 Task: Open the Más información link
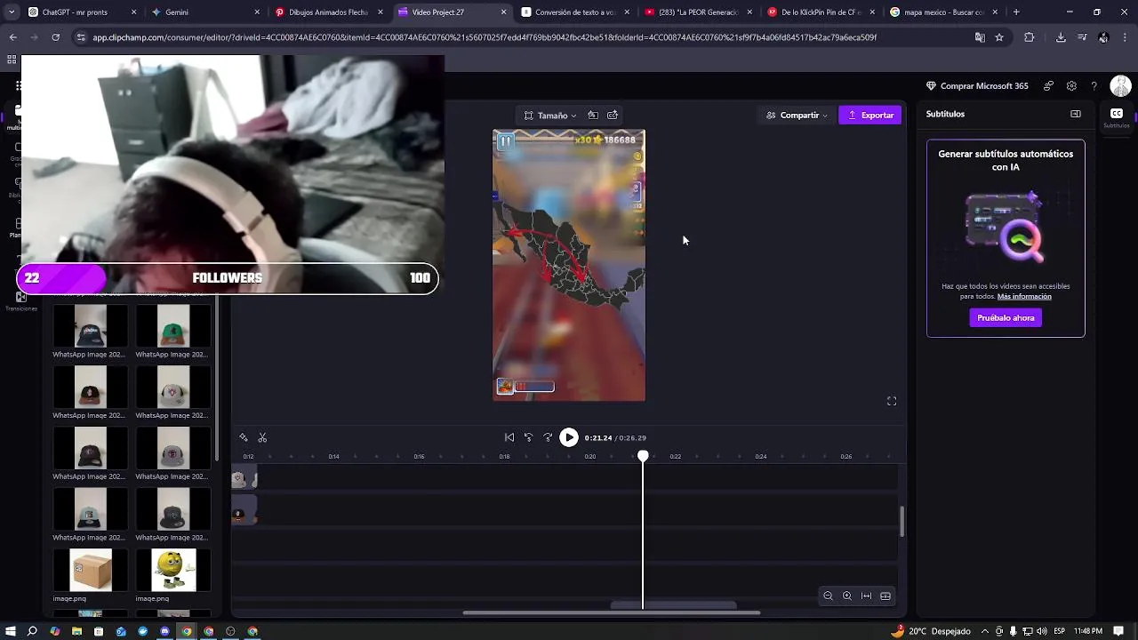click(1024, 297)
